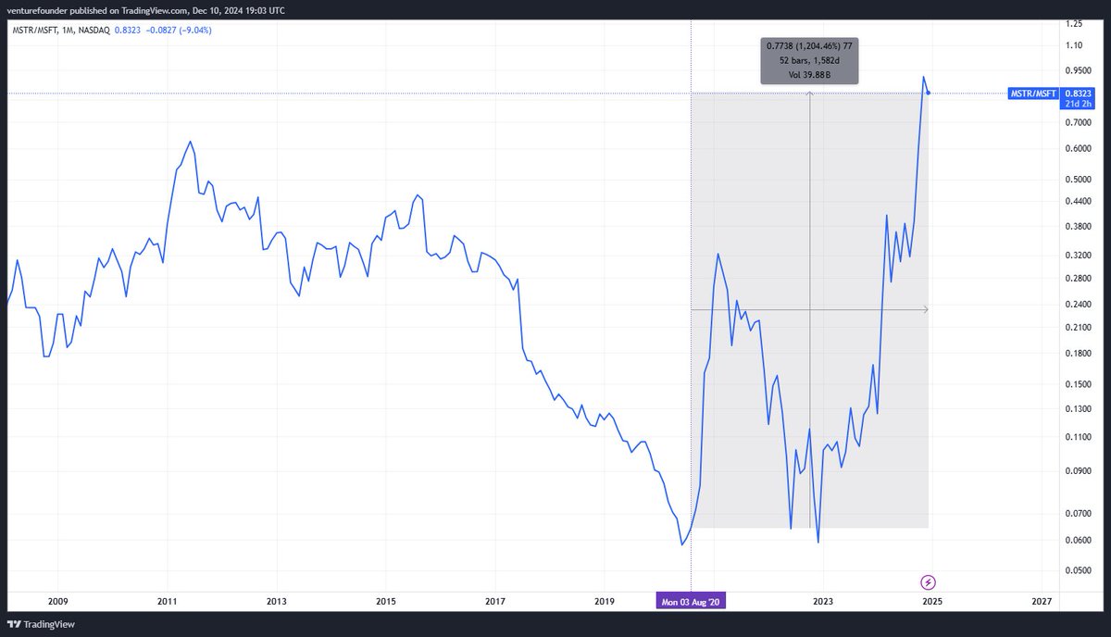Click the 2011 label on the time axis
1111x637 pixels.
(x=167, y=601)
